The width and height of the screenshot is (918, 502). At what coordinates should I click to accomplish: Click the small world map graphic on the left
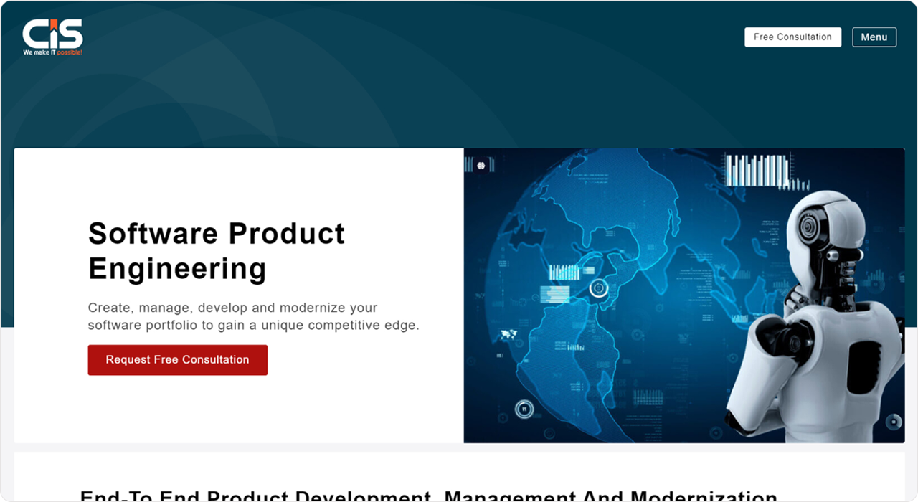[x=508, y=334]
